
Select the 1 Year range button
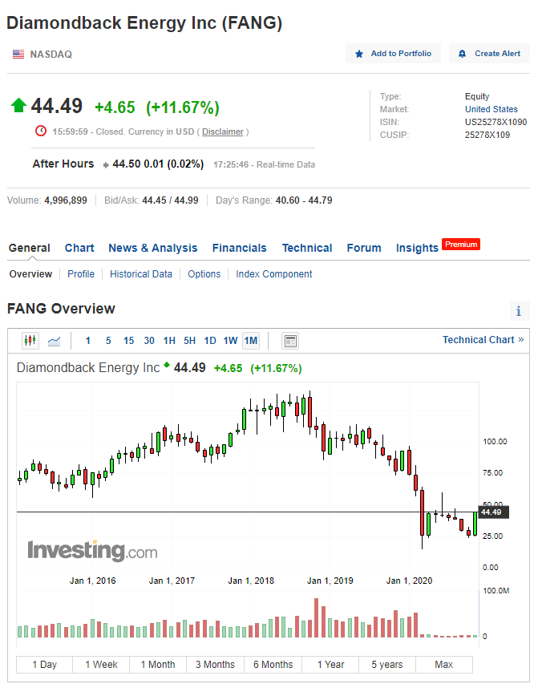pos(330,665)
